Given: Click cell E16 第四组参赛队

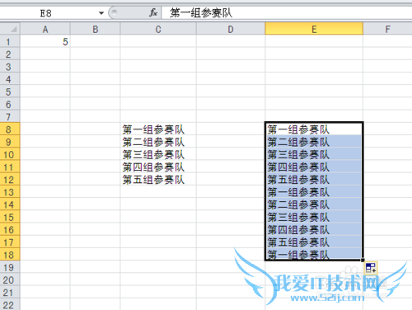Looking at the screenshot, I should [314, 230].
